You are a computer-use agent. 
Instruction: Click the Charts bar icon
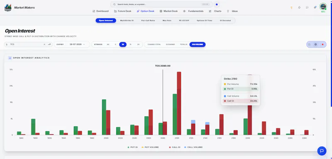tap(210, 11)
